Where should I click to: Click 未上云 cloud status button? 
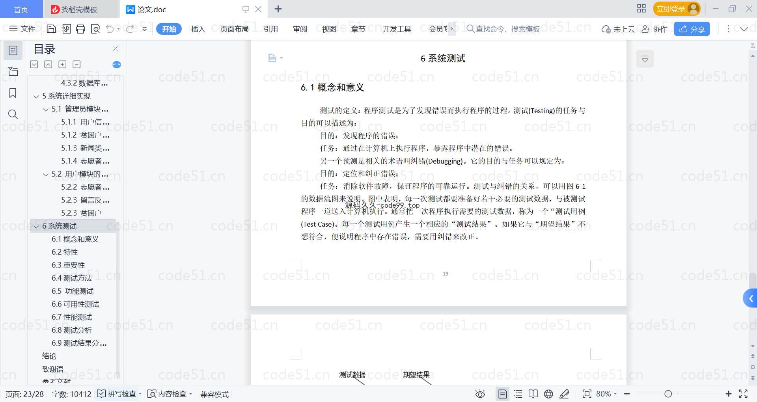(x=618, y=29)
